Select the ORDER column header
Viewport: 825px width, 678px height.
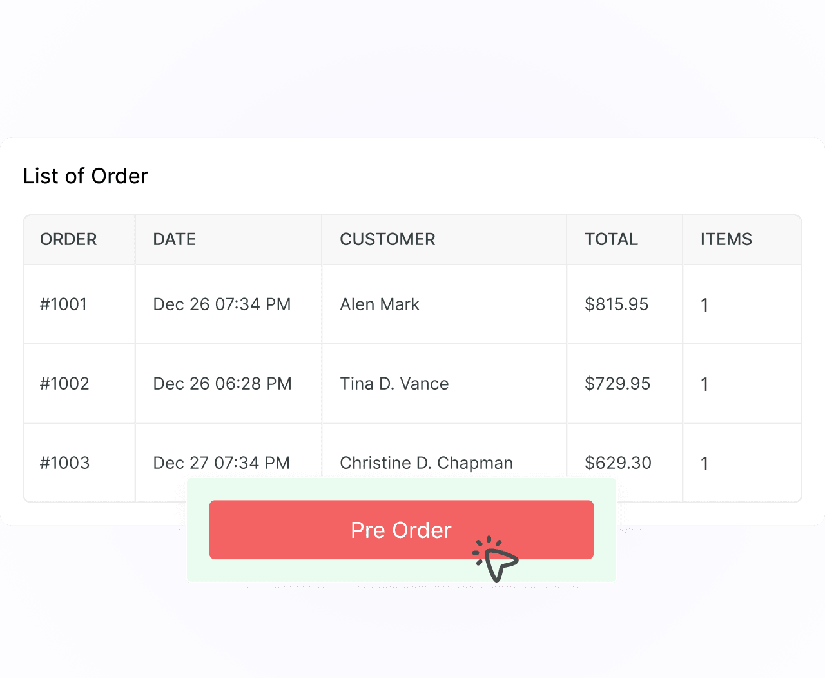click(x=68, y=239)
